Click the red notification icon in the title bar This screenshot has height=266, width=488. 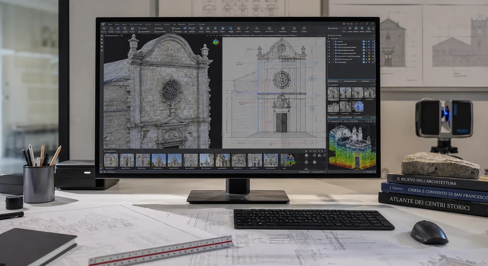344,24
